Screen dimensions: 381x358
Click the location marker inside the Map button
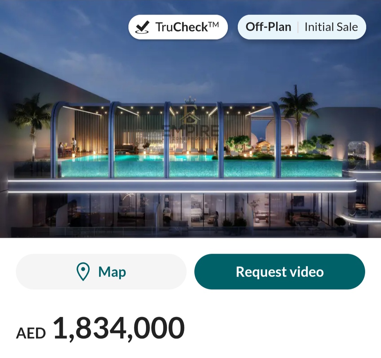tap(83, 272)
